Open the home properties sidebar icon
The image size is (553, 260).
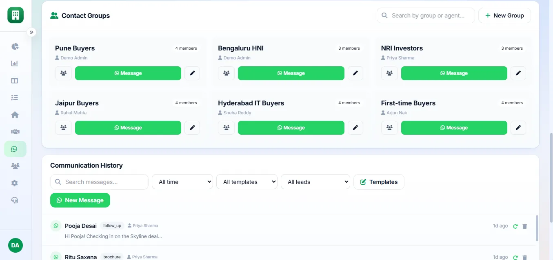(15, 115)
